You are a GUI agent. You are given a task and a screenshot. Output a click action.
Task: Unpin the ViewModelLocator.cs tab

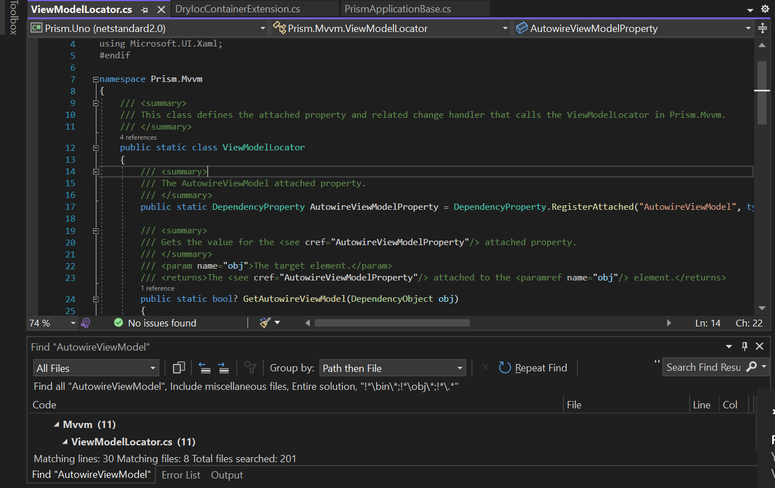[145, 10]
